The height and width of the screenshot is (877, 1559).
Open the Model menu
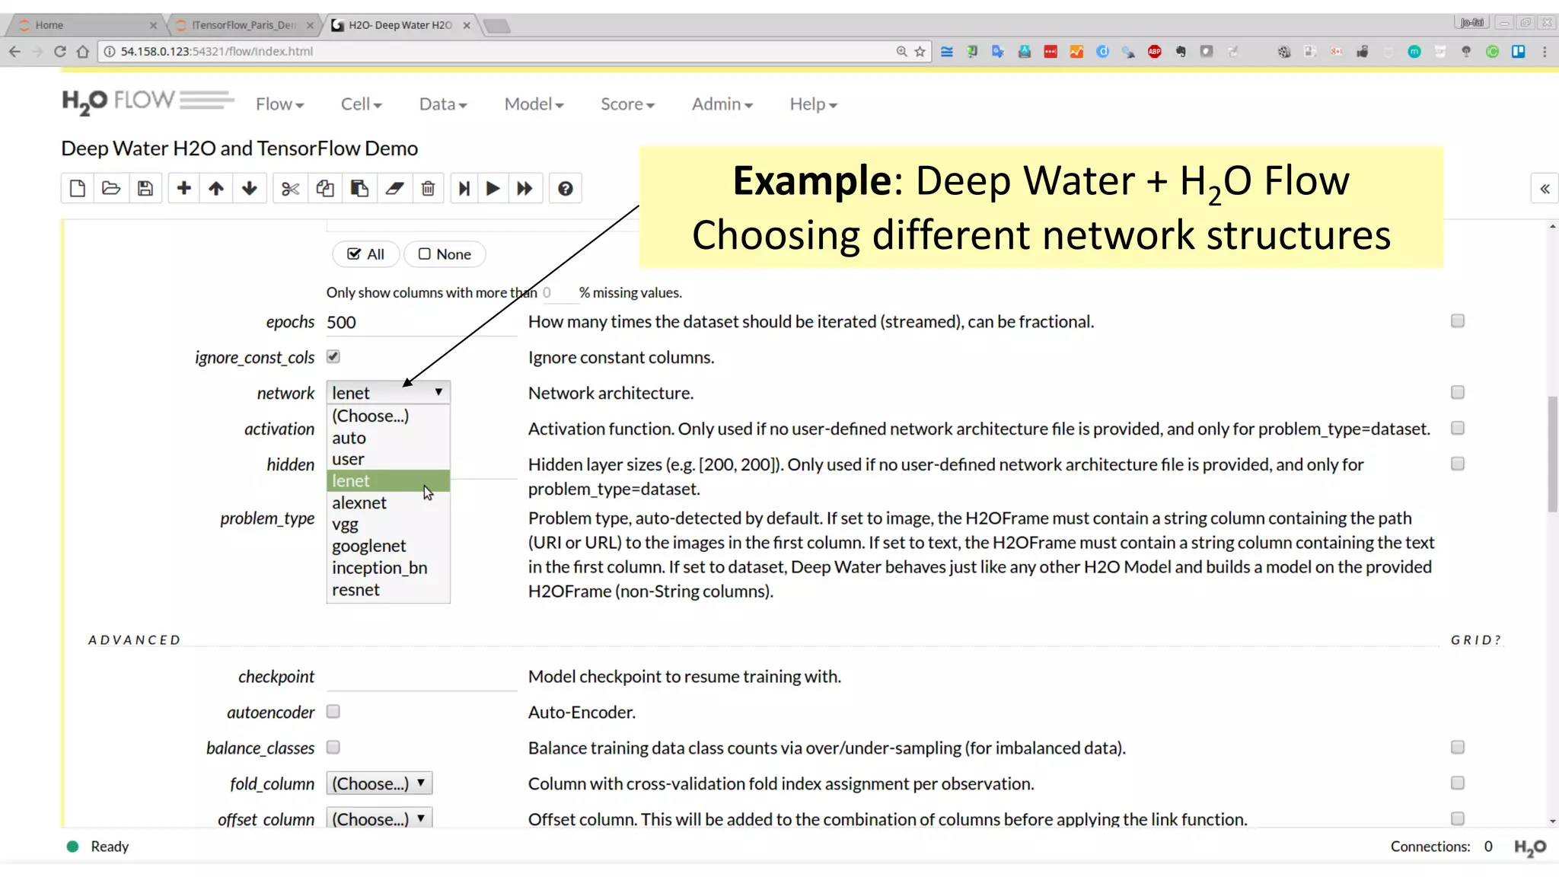click(534, 104)
